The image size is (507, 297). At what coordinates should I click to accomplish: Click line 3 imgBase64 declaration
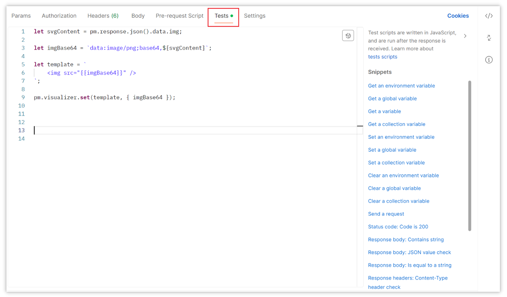coord(123,48)
